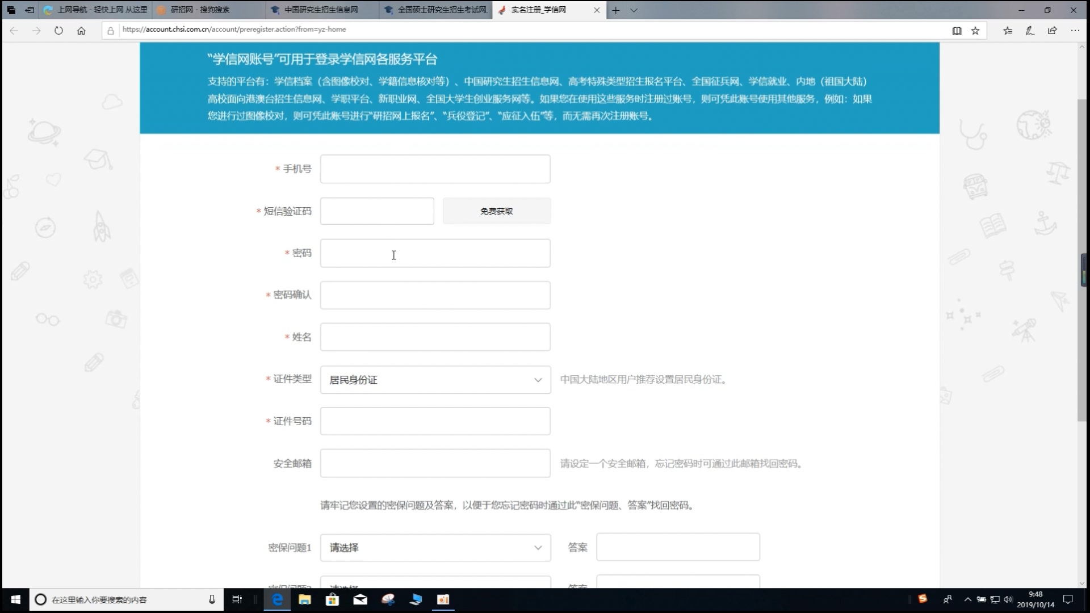
Task: Open the browser settings and more menu
Action: coord(1075,31)
